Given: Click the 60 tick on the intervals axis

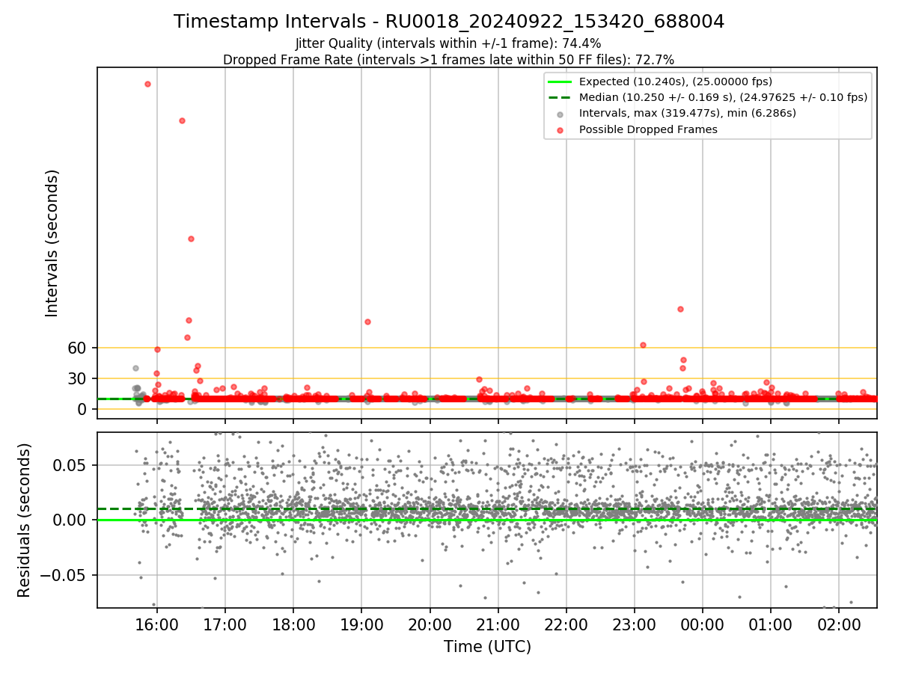Looking at the screenshot, I should click(78, 348).
